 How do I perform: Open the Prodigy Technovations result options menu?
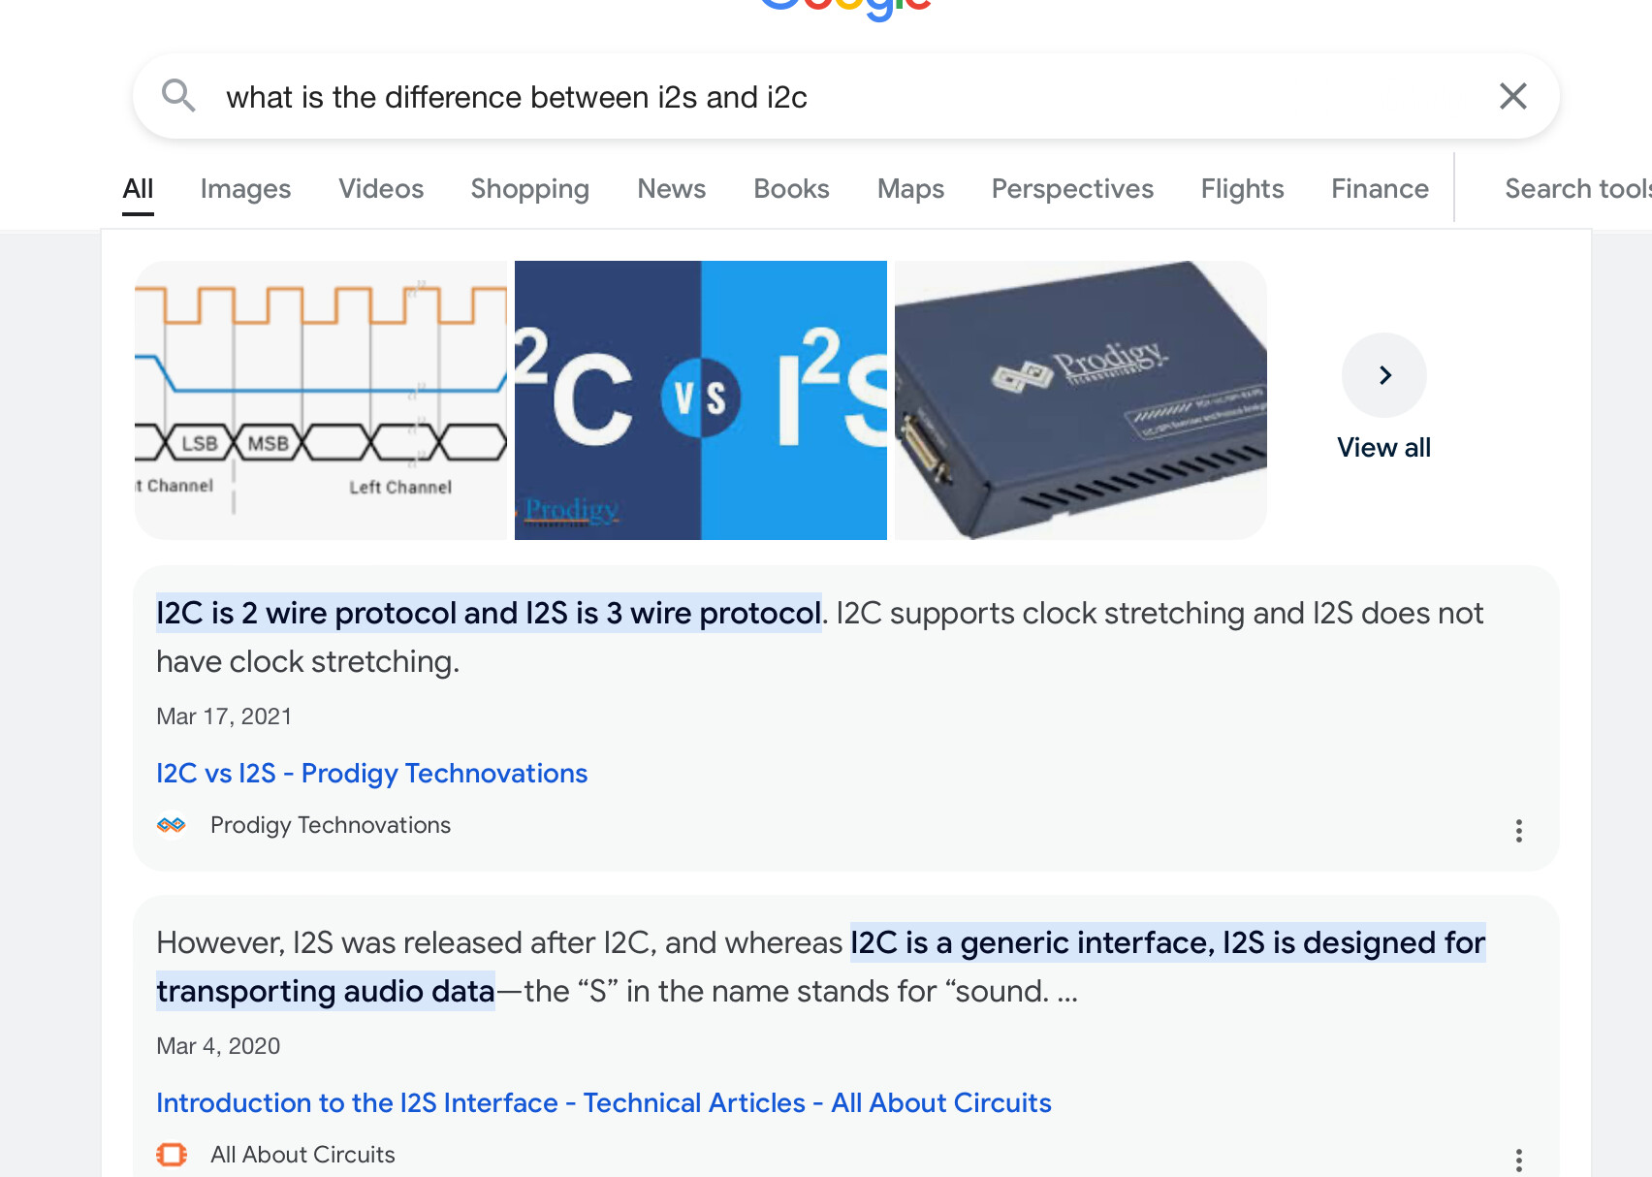tap(1518, 830)
